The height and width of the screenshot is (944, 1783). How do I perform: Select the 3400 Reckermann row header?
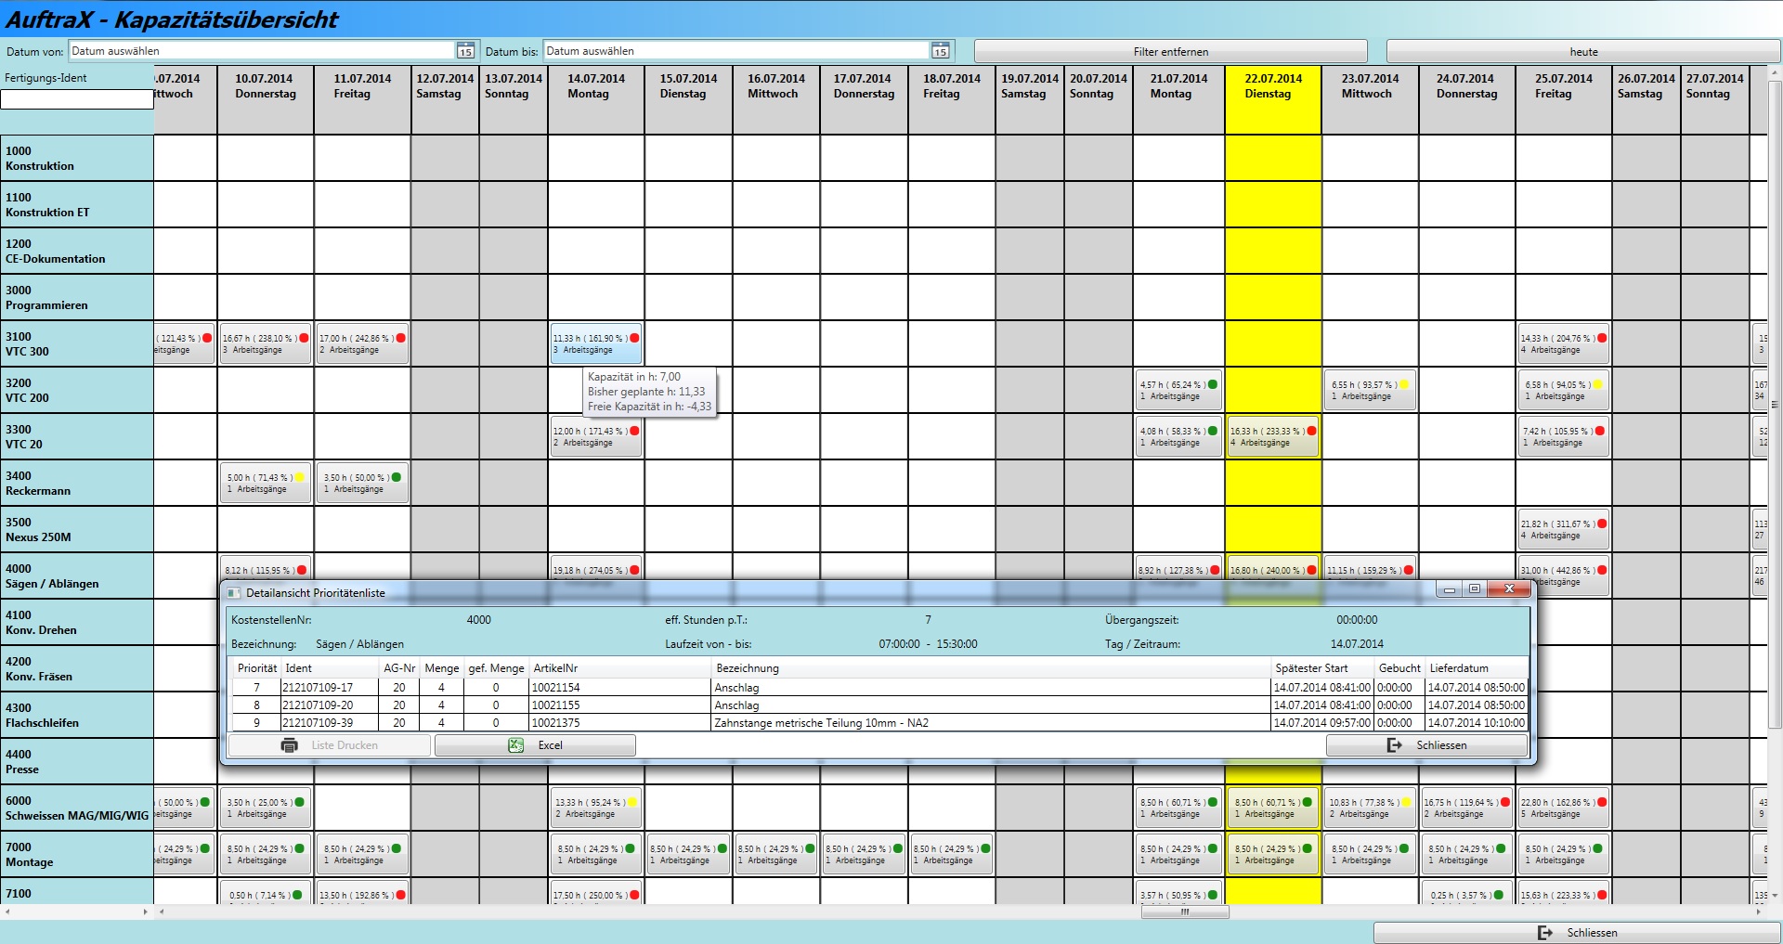(x=76, y=483)
